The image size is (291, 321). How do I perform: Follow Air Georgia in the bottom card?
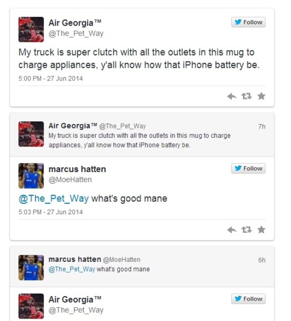tap(248, 299)
